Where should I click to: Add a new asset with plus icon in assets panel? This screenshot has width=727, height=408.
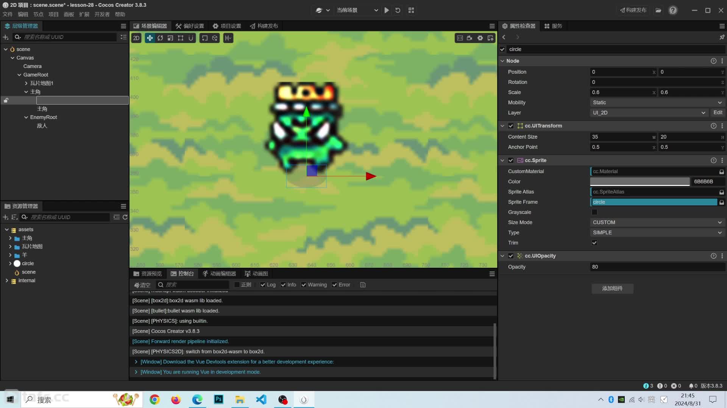click(x=6, y=217)
